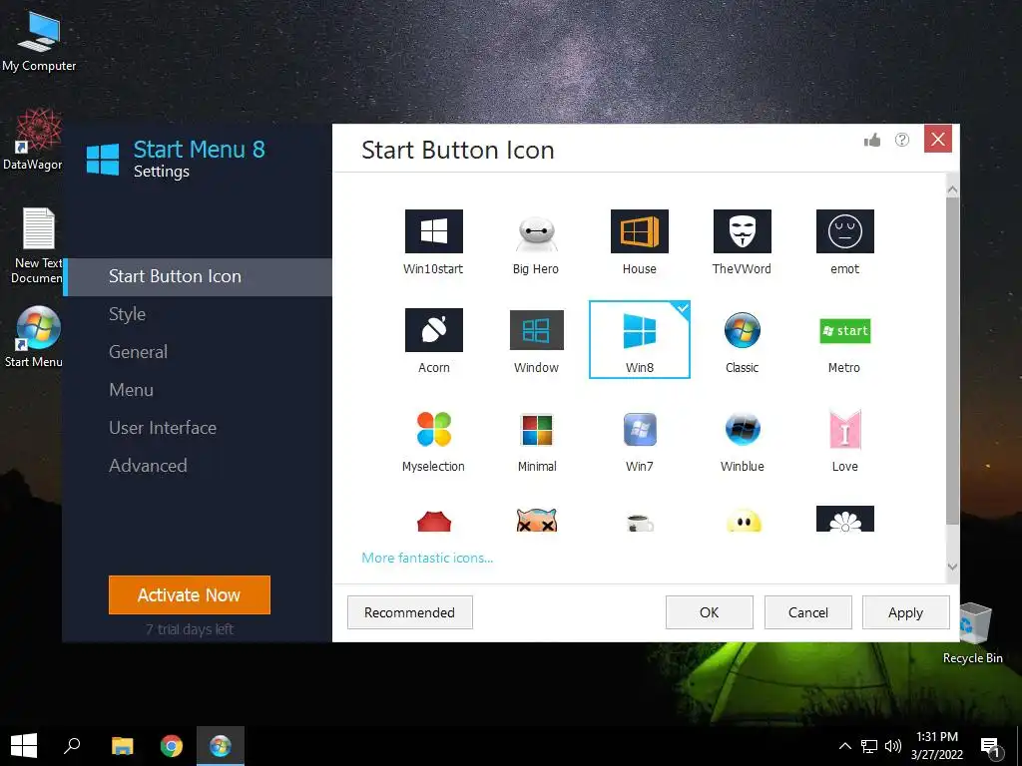Select the DataWagon desktop shortcut
The width and height of the screenshot is (1022, 766).
click(33, 140)
